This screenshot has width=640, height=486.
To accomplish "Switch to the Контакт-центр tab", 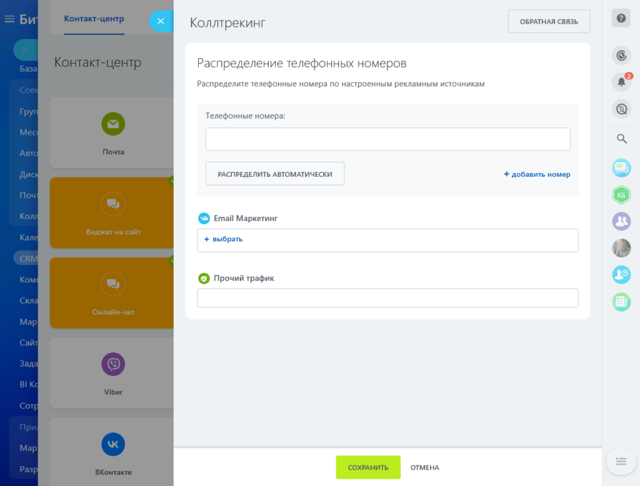I will point(93,19).
